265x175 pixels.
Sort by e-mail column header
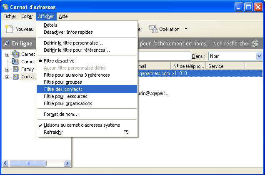point(154,66)
